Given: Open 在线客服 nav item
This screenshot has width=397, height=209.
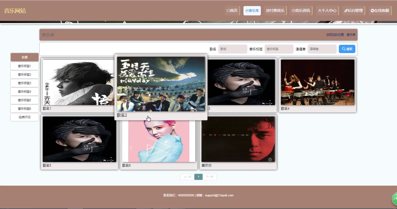Looking at the screenshot, I should [380, 11].
